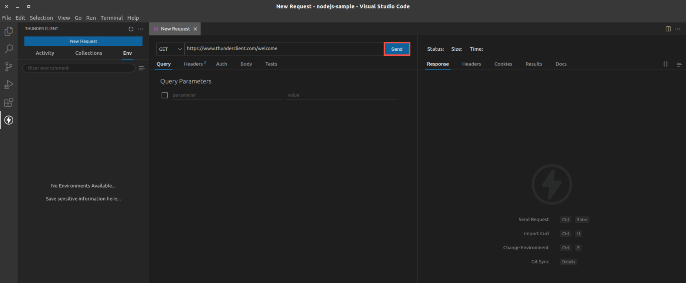Click the split editor layout icon
Screen dimensions: 686x283
tap(668, 29)
